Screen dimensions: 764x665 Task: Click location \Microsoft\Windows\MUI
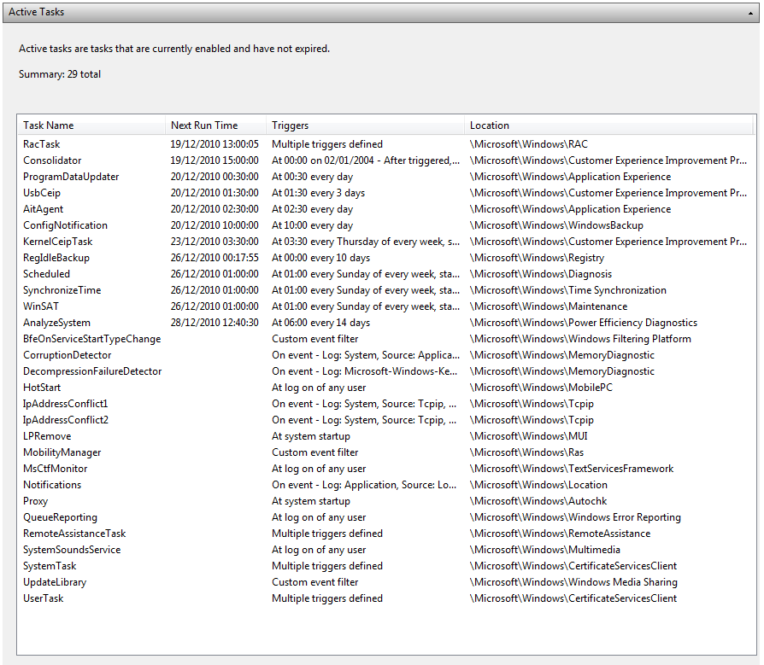529,436
